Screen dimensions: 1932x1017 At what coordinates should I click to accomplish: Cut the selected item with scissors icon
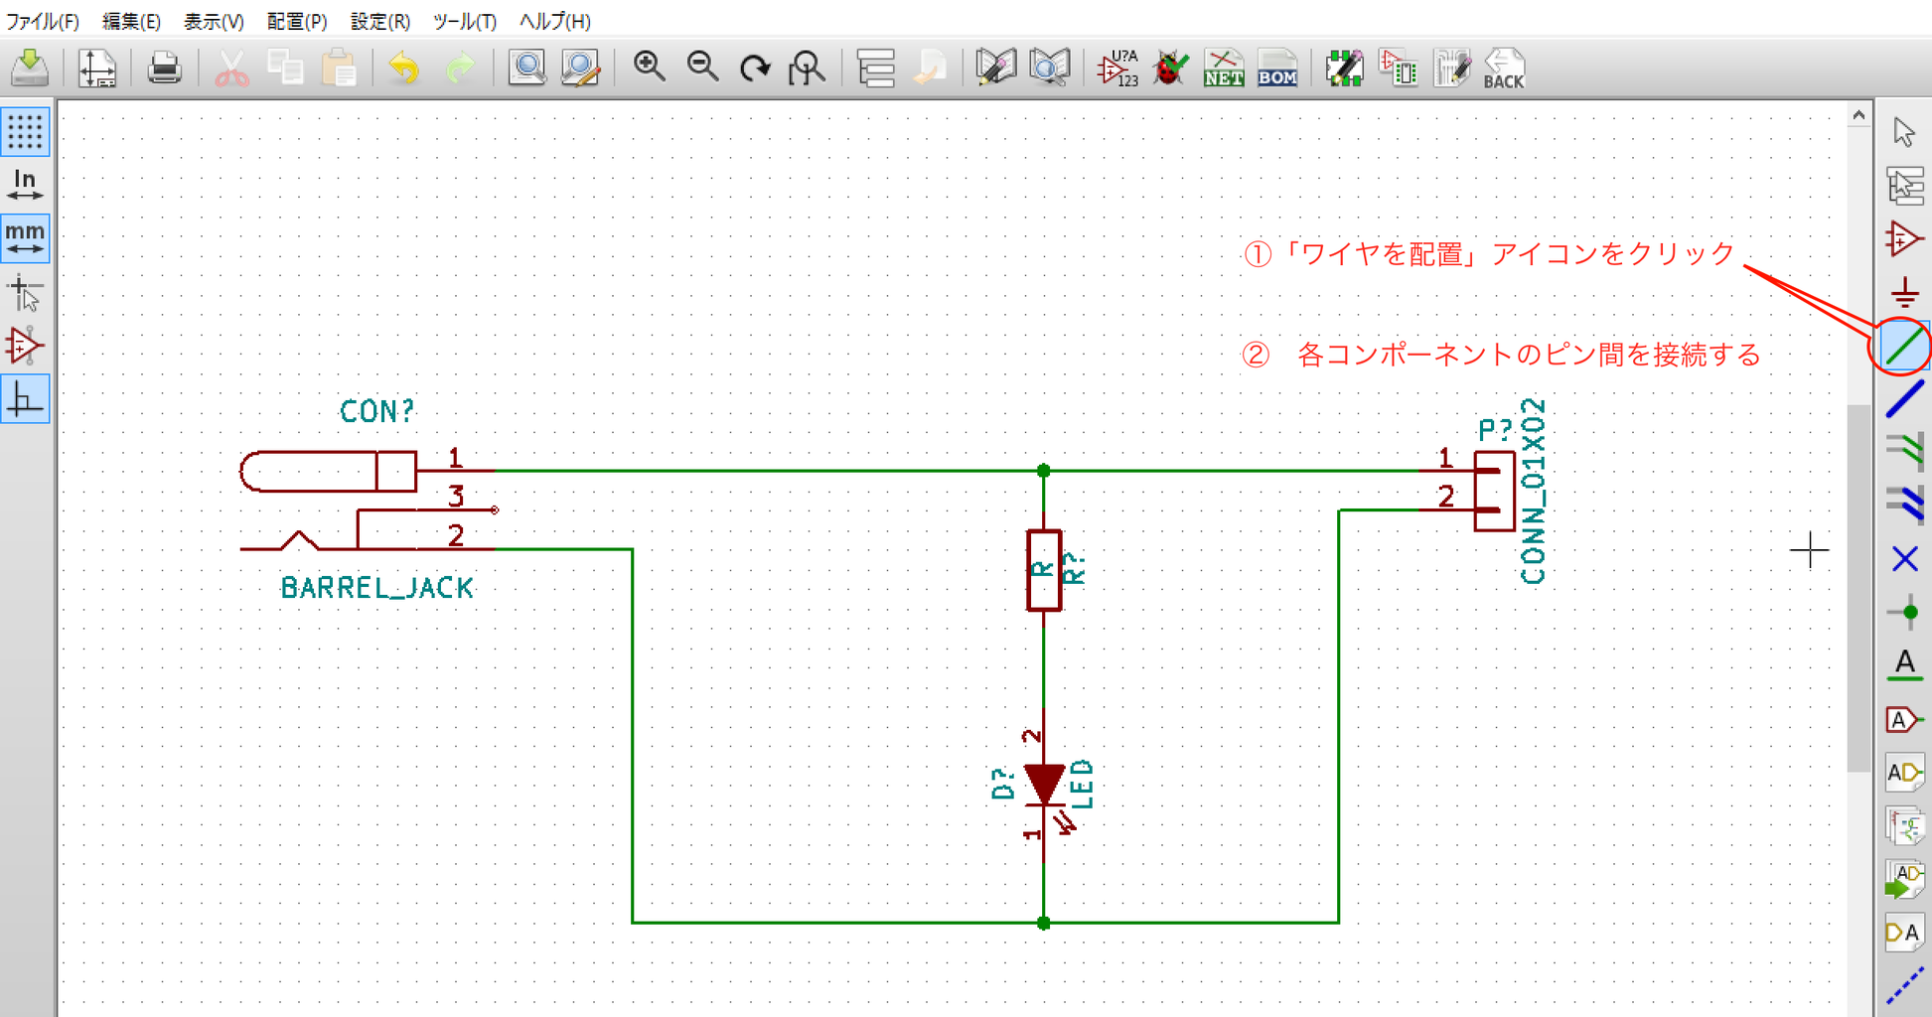pyautogui.click(x=231, y=68)
